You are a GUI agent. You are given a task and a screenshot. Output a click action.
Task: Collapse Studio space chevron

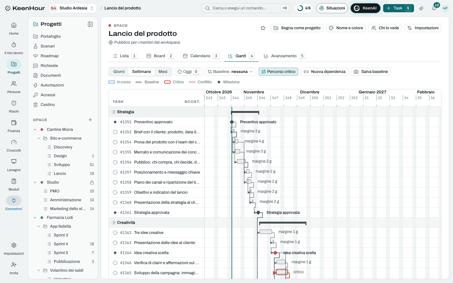[35, 182]
